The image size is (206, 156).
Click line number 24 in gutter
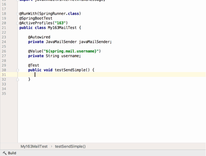[4, 42]
